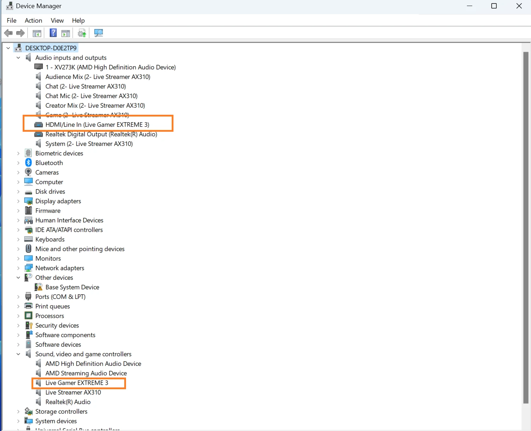The height and width of the screenshot is (431, 531).
Task: Expand the Network adapters node
Action: coord(18,268)
